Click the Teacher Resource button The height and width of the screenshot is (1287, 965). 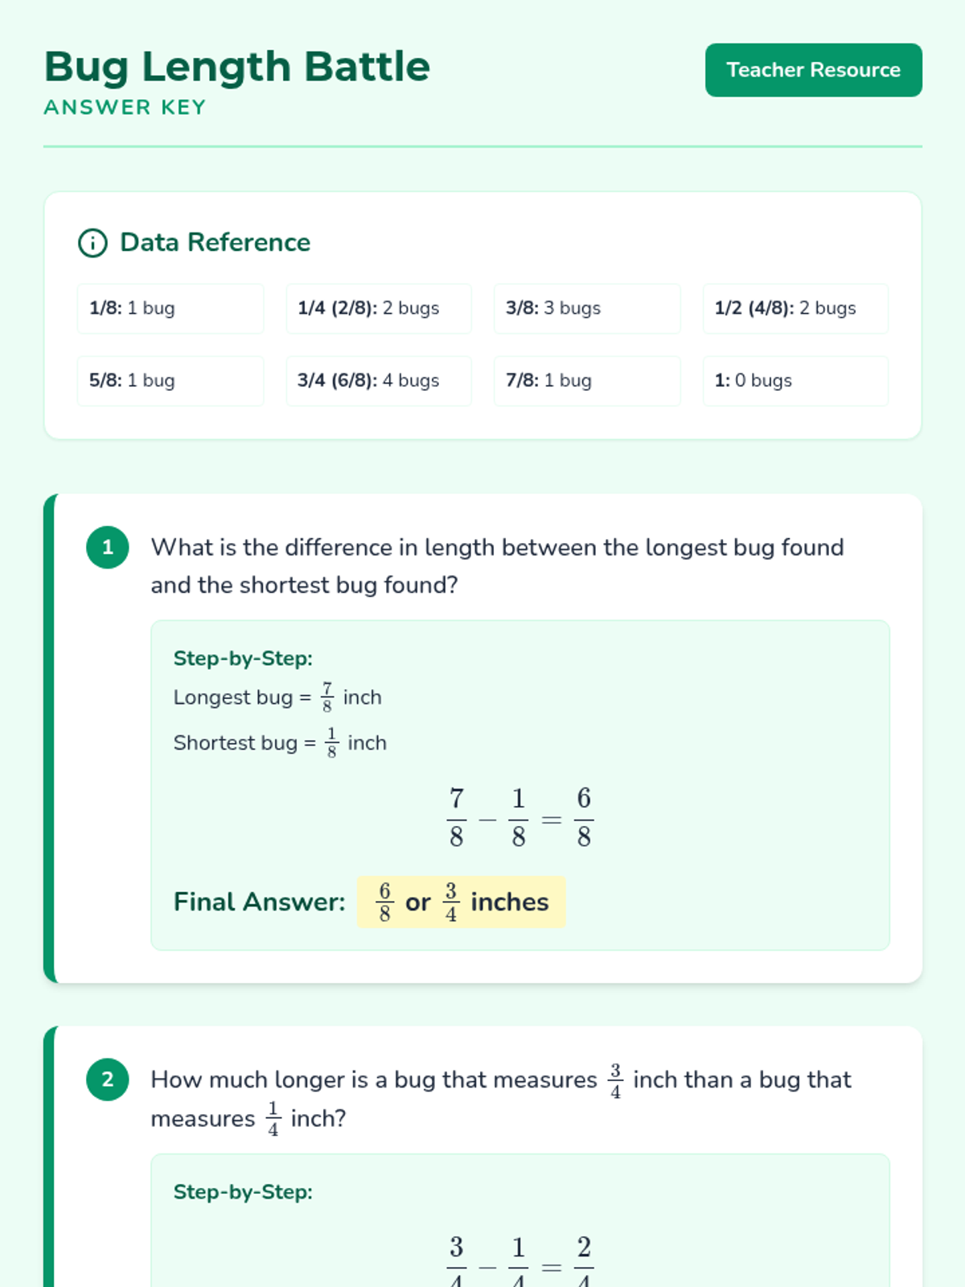813,70
